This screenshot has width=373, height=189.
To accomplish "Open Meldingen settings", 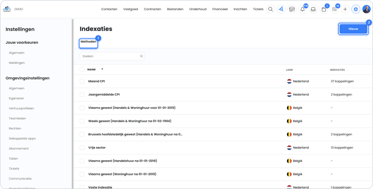I will 17,63.
